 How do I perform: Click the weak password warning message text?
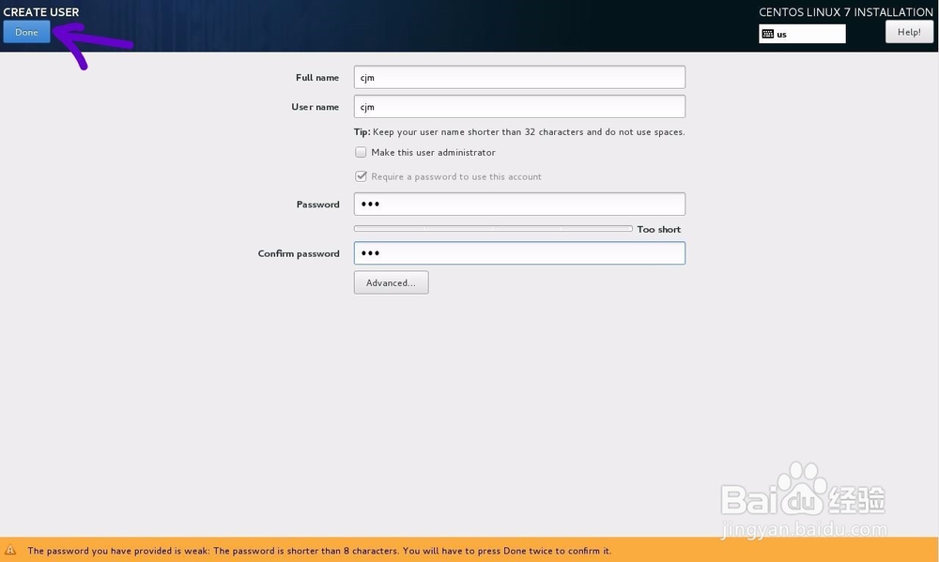tap(316, 551)
